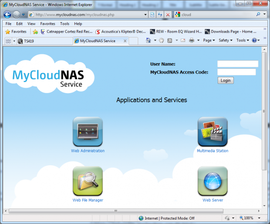Click the Print icon
270x224 pixels.
192,40
